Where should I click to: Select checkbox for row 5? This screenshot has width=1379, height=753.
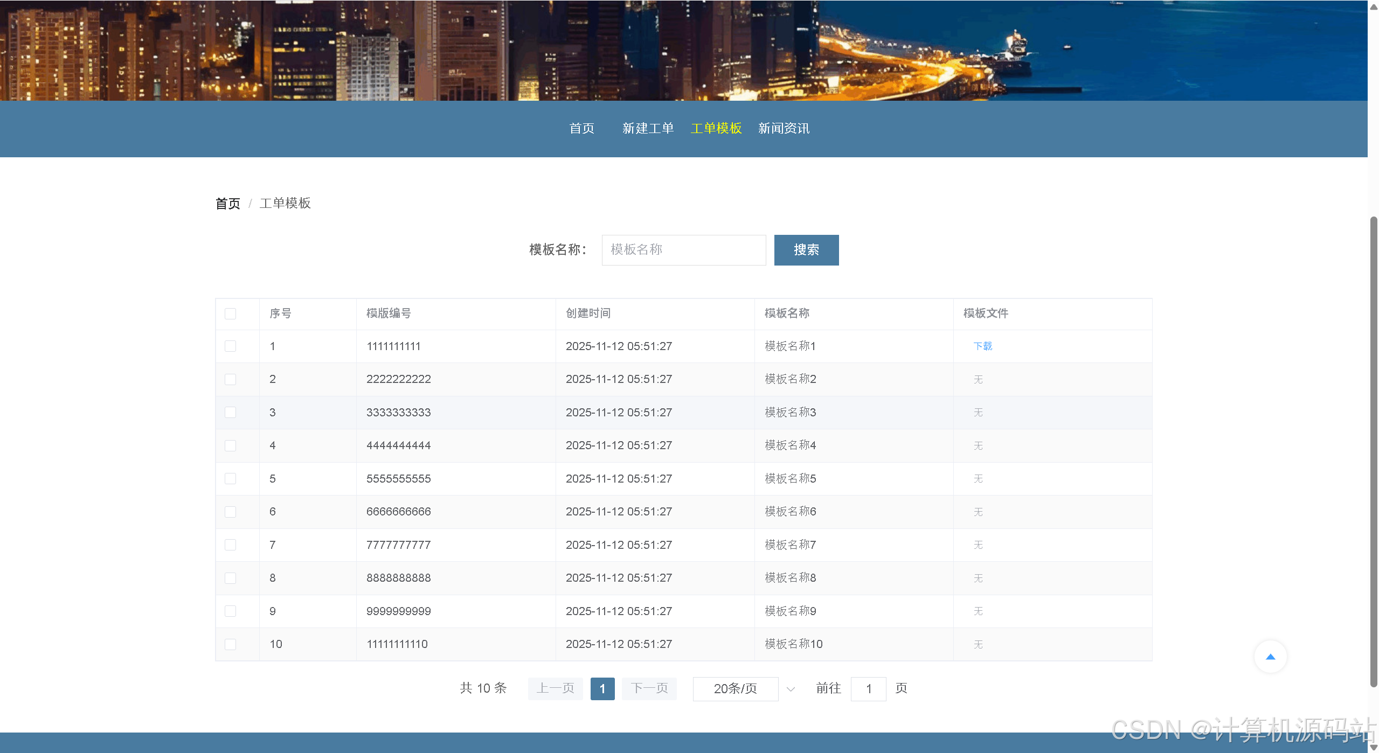(x=231, y=479)
